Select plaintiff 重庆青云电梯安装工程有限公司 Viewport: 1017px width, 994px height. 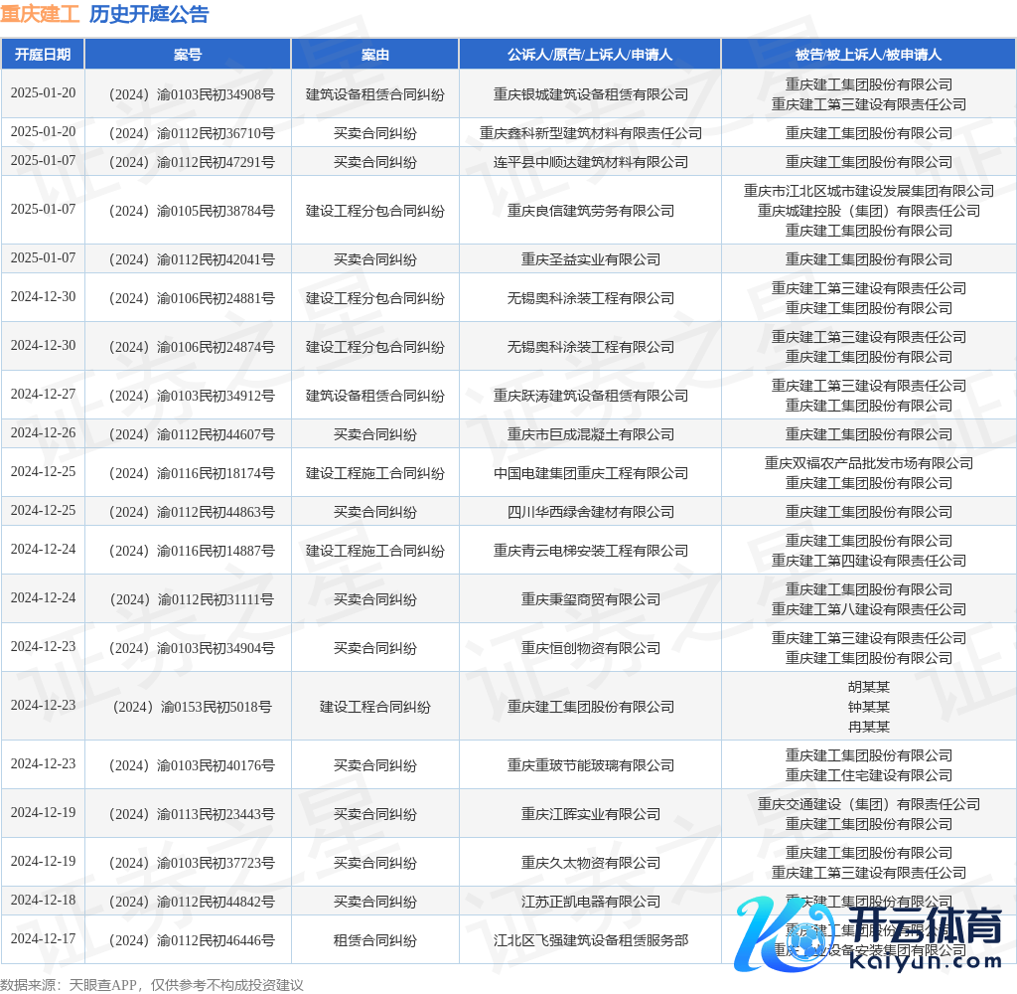coord(590,551)
